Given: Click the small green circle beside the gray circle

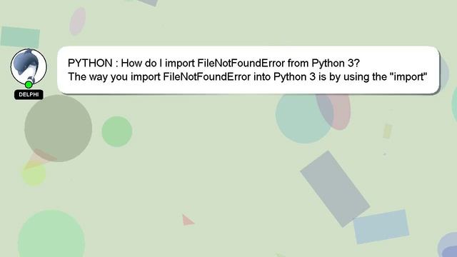Looking at the screenshot, I should (117, 131).
